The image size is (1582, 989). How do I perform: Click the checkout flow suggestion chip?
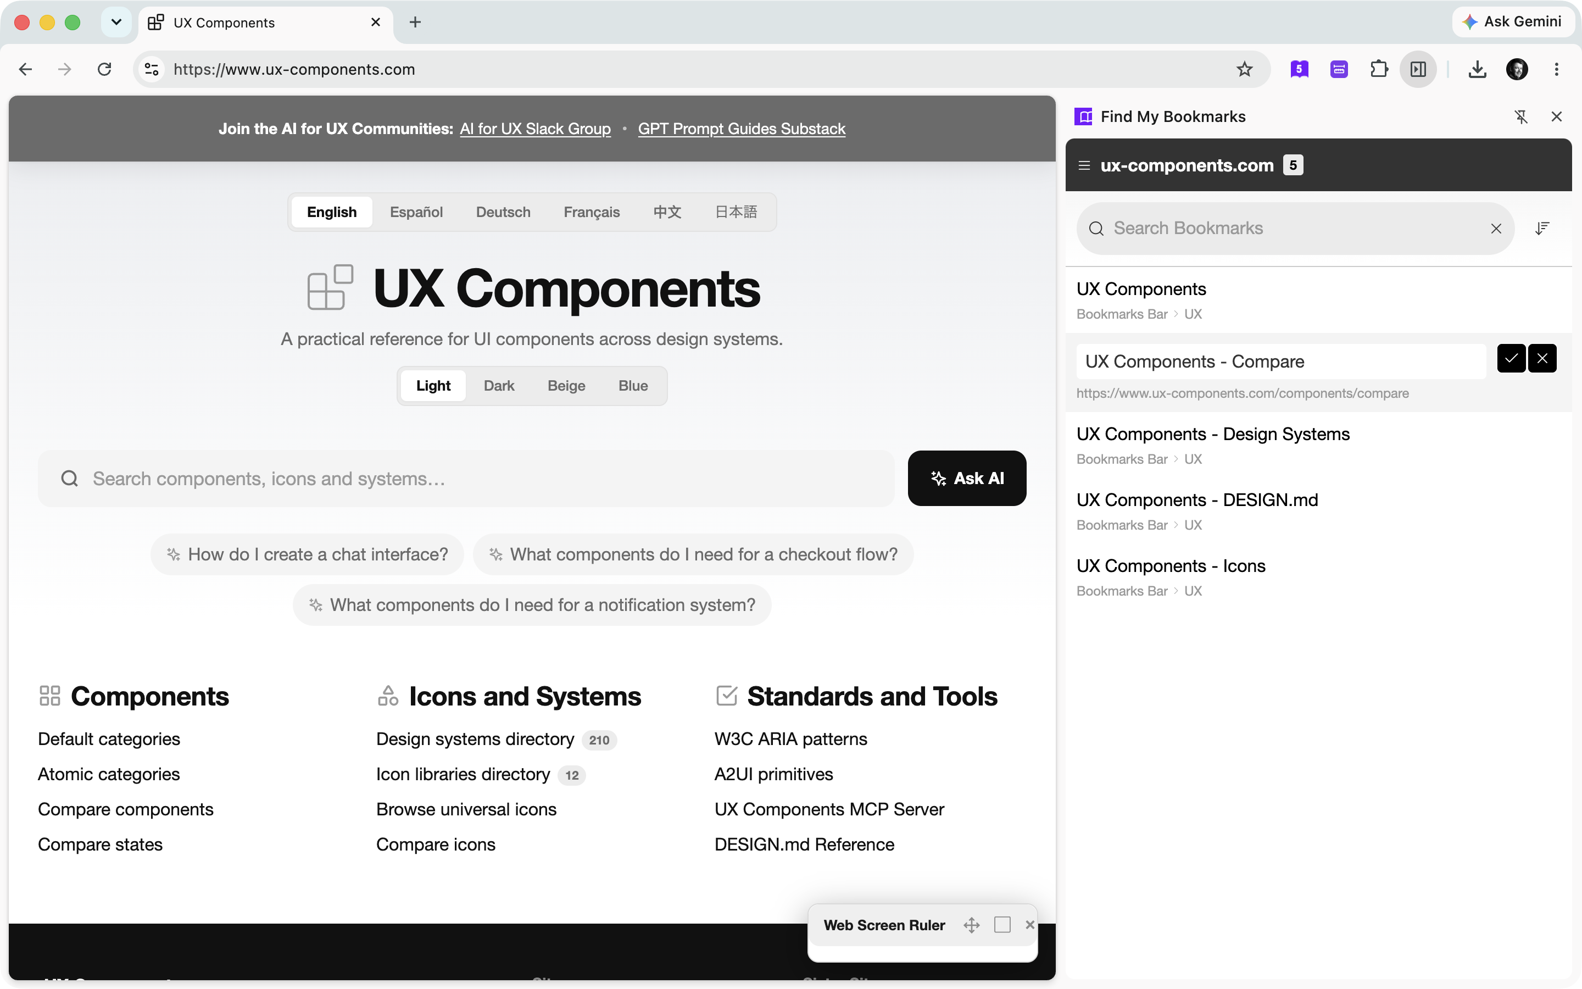[x=693, y=554]
